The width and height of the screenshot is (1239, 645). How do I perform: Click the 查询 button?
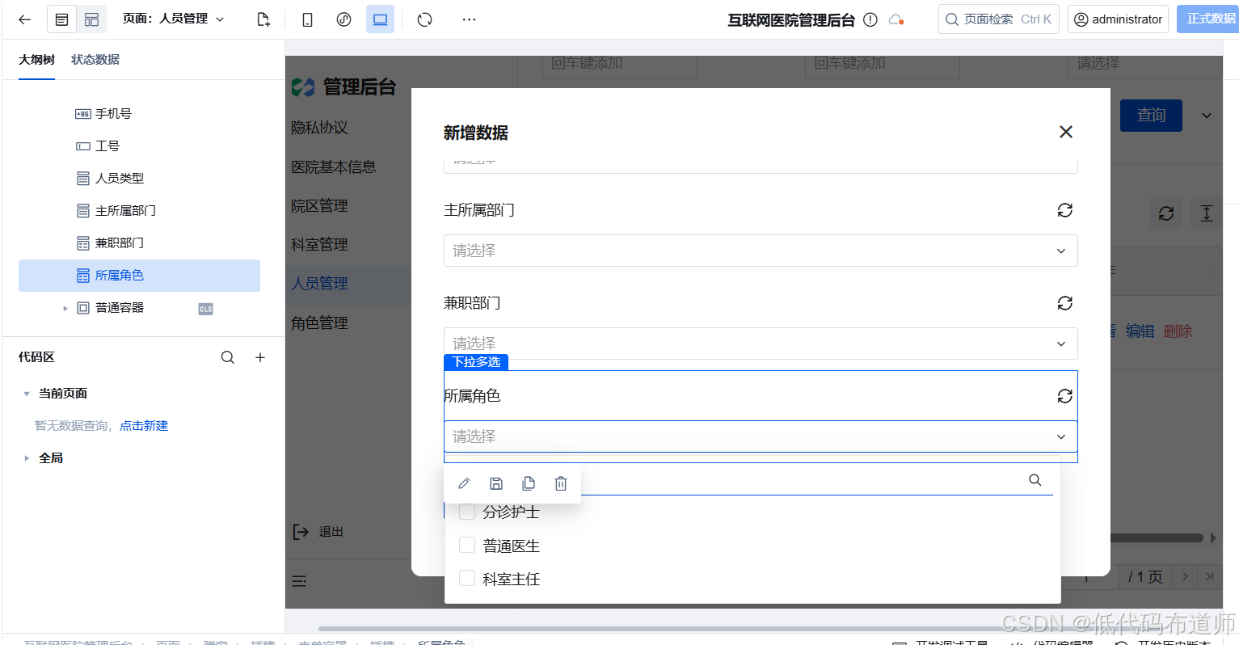pos(1150,116)
